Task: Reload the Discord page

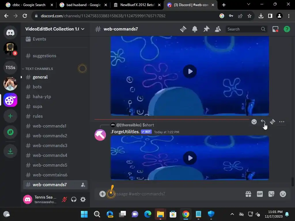Action: [25, 16]
